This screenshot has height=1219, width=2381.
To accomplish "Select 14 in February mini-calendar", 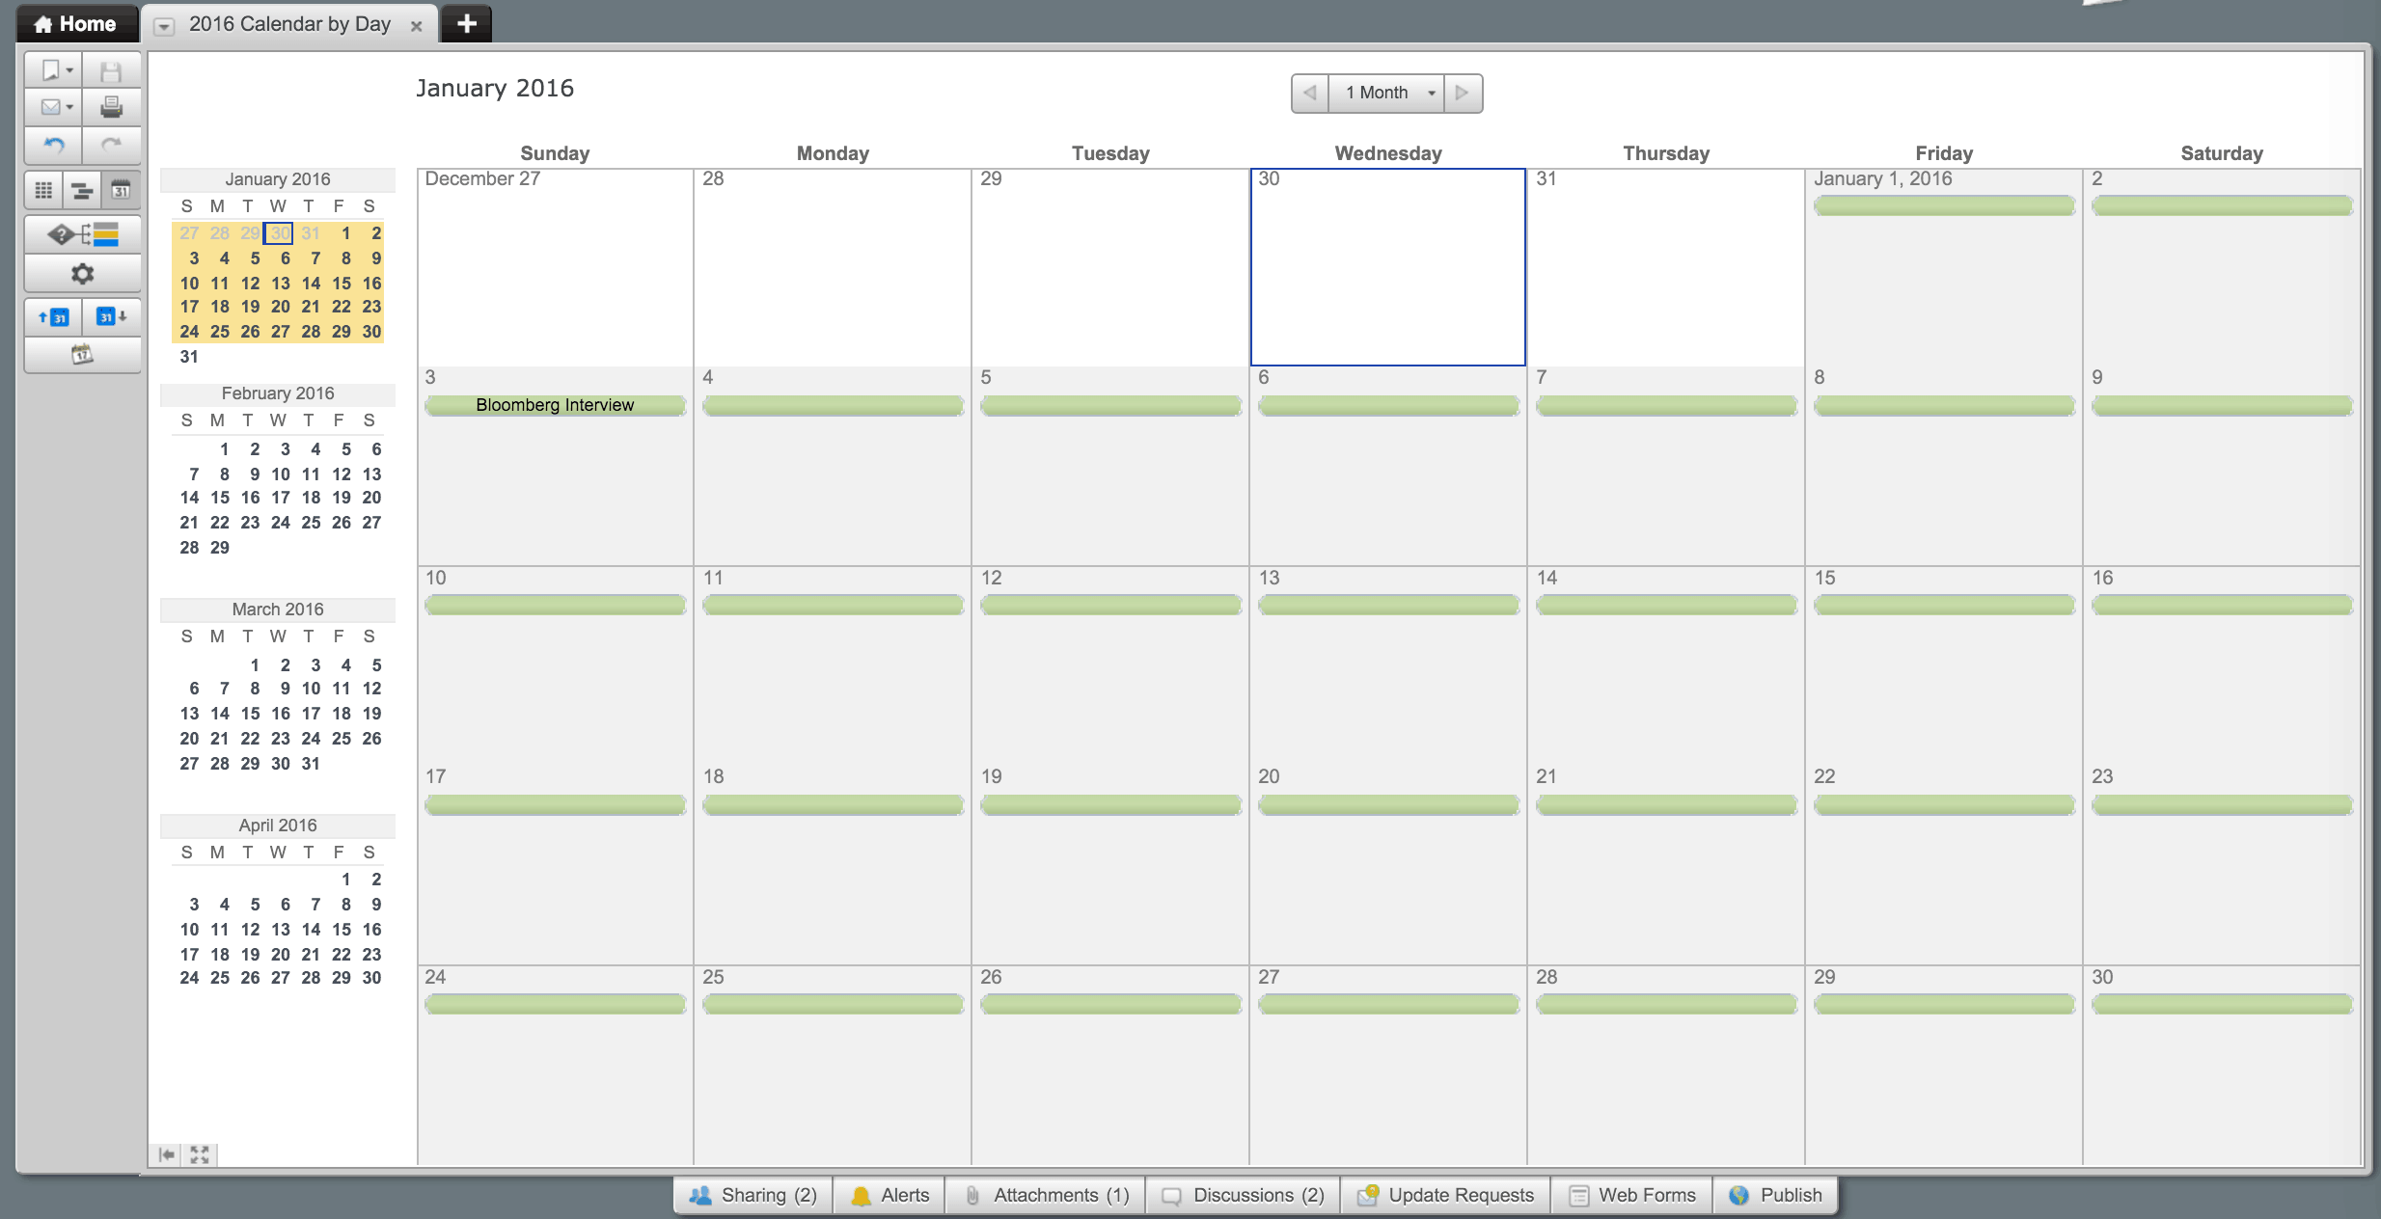I will (x=189, y=498).
